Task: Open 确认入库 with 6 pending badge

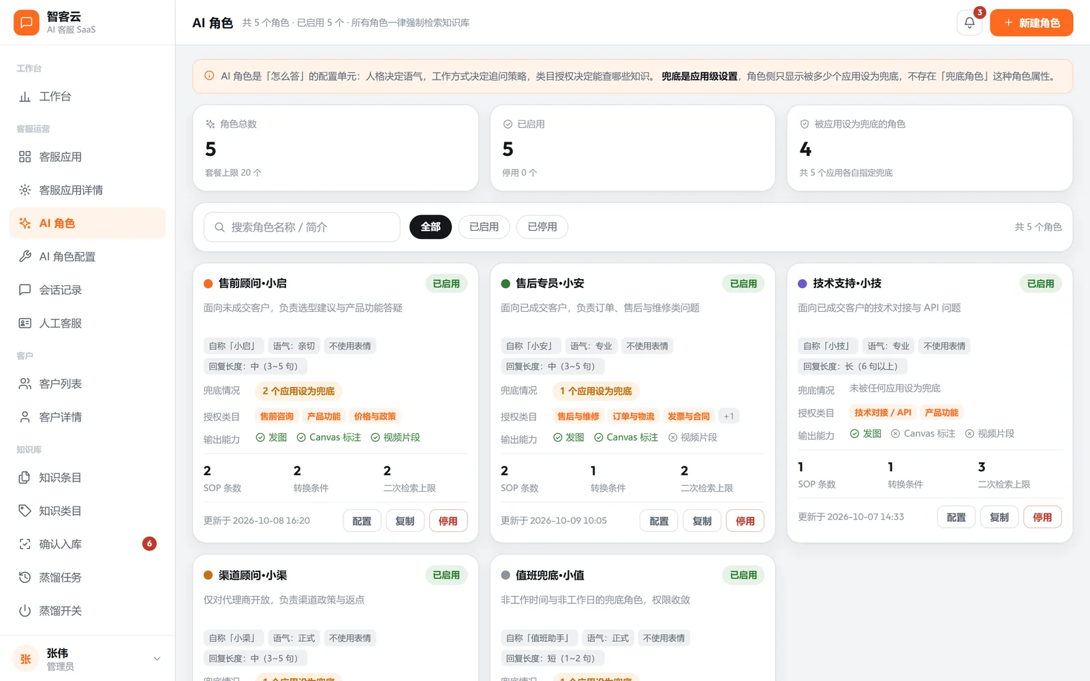Action: [x=87, y=544]
